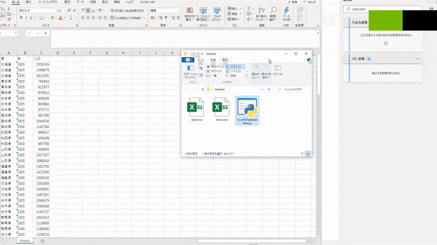
Task: Select medium icons (中アイコン) layout
Action: tap(214, 71)
